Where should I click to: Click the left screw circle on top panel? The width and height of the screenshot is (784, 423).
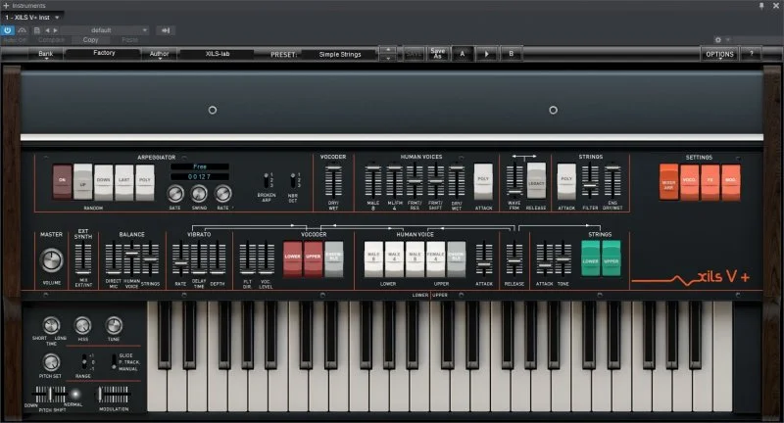[213, 110]
